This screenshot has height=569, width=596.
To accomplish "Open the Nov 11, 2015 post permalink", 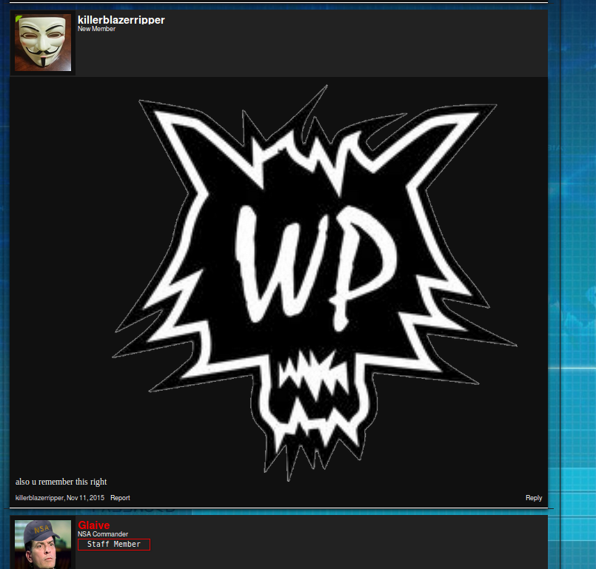I will [x=86, y=497].
